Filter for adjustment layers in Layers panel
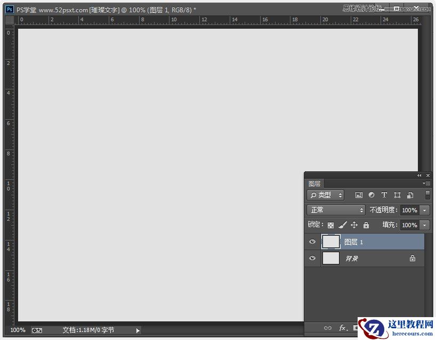The image size is (436, 340). pyautogui.click(x=372, y=195)
